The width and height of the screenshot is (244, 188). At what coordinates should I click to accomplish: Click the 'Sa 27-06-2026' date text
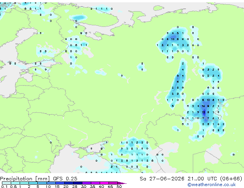tap(162, 179)
